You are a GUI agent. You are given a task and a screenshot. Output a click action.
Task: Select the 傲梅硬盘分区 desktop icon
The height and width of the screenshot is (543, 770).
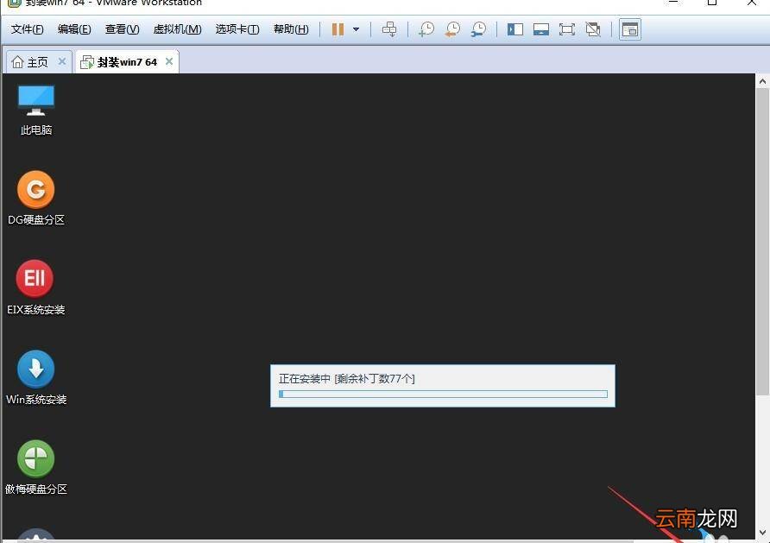pos(36,467)
